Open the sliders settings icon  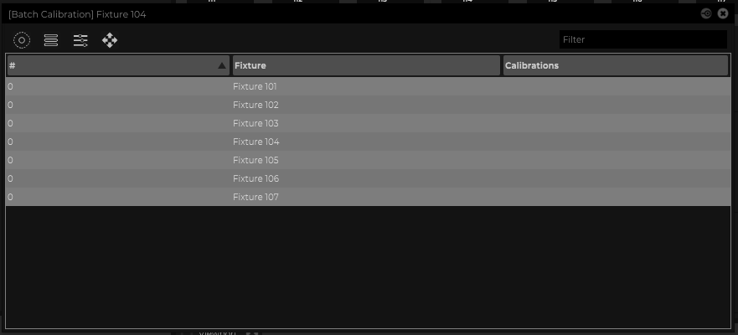[x=80, y=40]
